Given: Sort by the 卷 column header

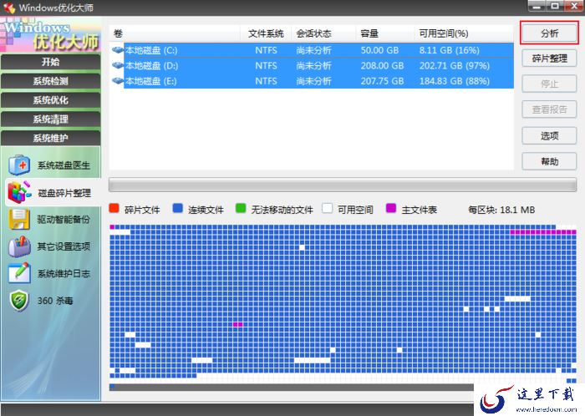Looking at the screenshot, I should (175, 33).
